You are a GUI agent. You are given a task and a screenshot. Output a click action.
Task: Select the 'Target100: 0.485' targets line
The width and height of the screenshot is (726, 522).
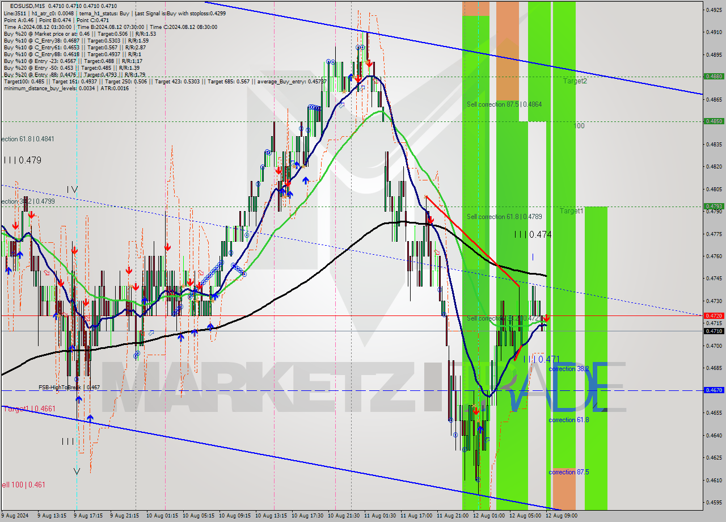[x=165, y=81]
